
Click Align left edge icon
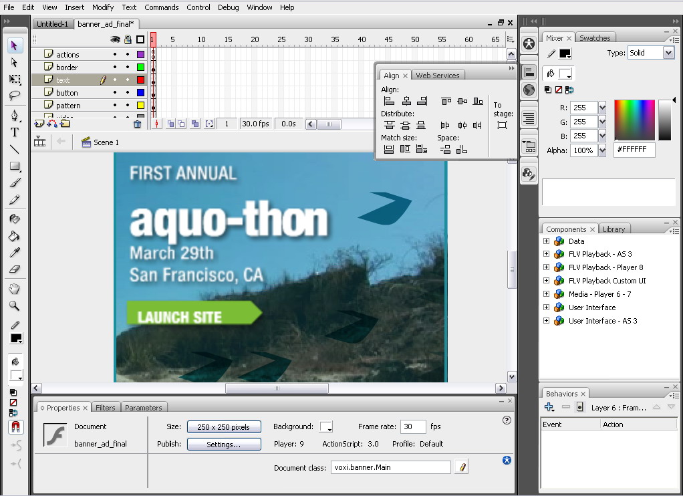coord(389,101)
